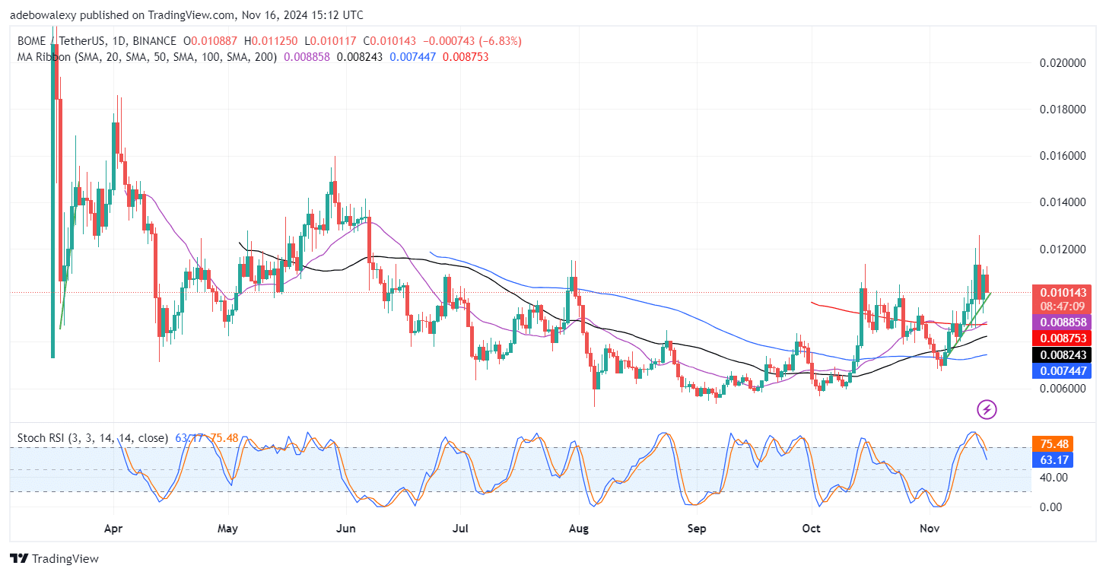The image size is (1106, 575).
Task: Click the SMA 20 value 0.008858 in legend
Action: (307, 56)
